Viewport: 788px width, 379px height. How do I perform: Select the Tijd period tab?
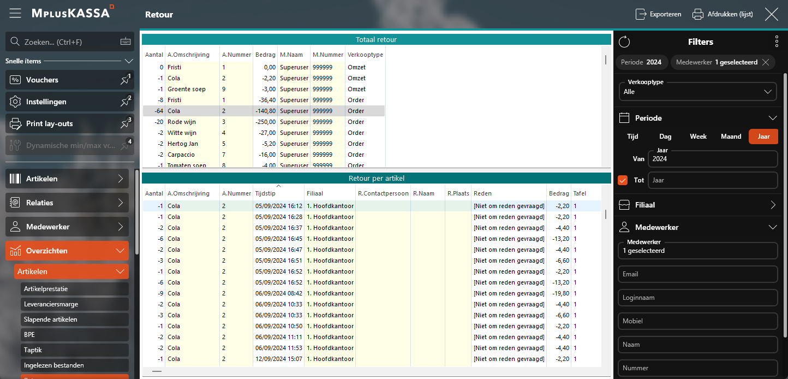632,137
